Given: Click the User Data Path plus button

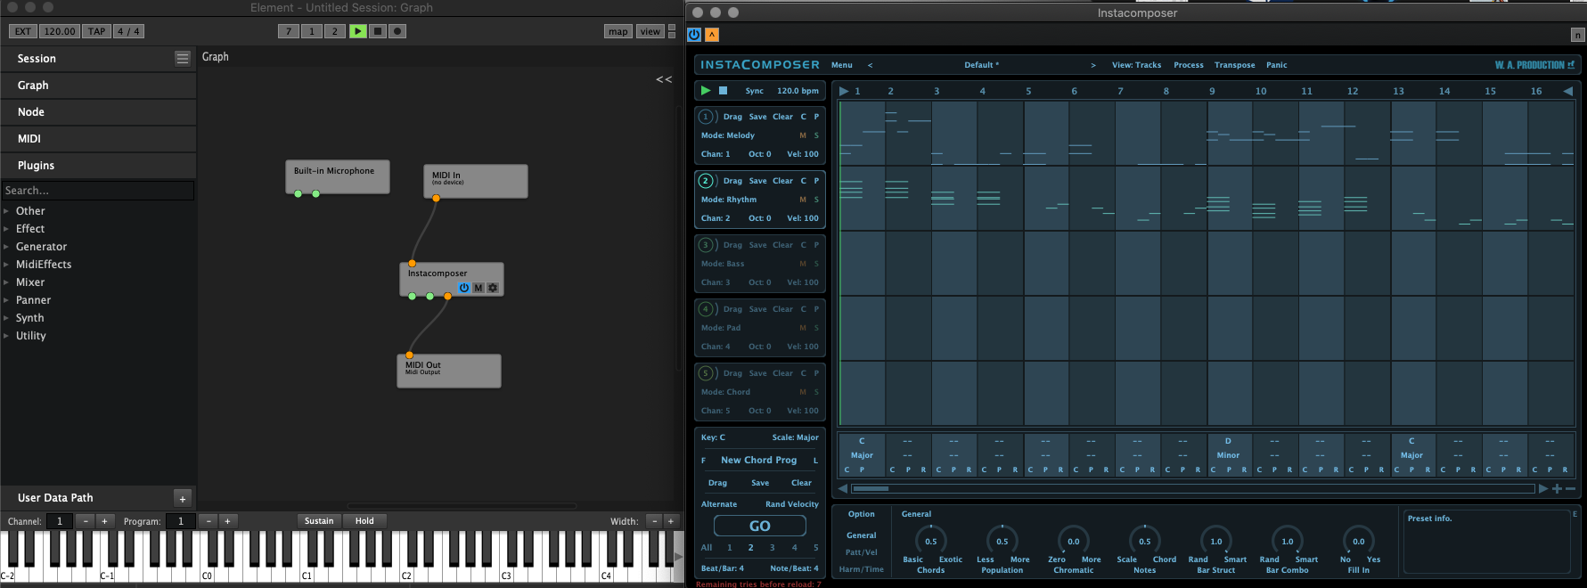Looking at the screenshot, I should coord(183,498).
